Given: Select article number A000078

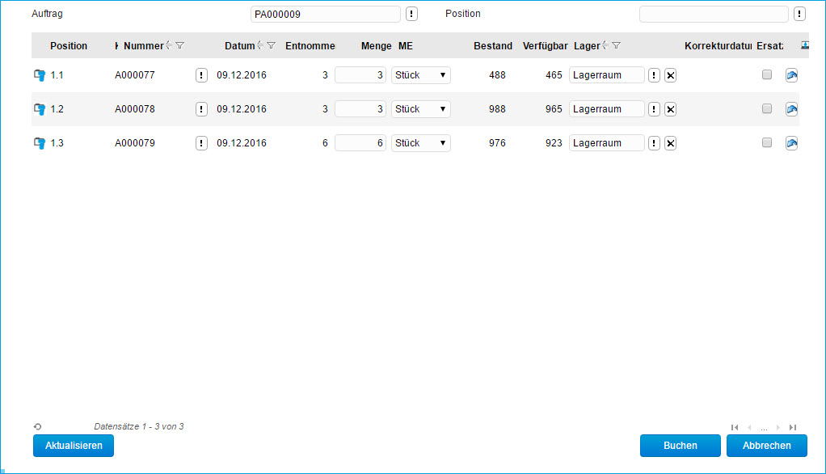Looking at the screenshot, I should (135, 109).
